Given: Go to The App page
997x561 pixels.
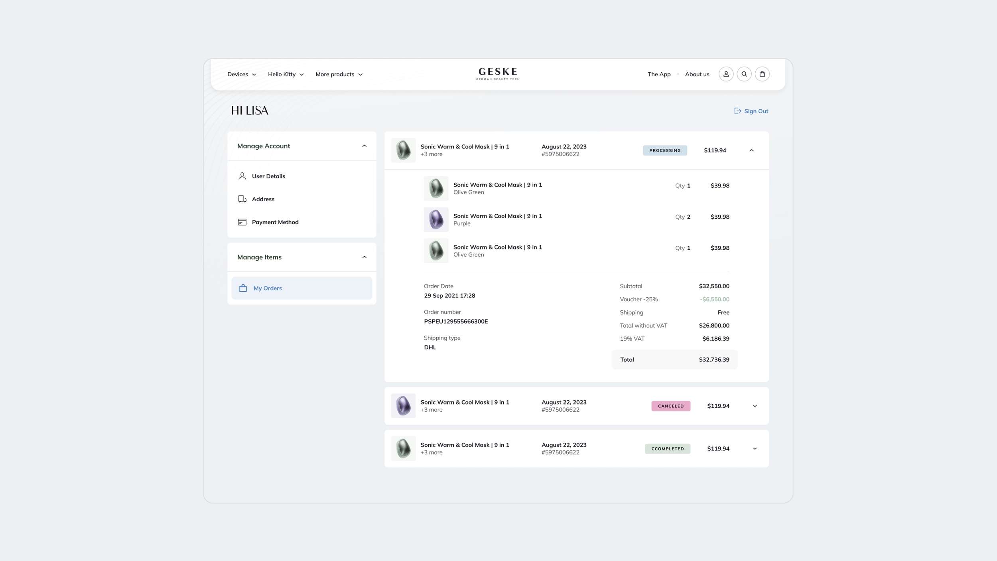Looking at the screenshot, I should click(659, 74).
